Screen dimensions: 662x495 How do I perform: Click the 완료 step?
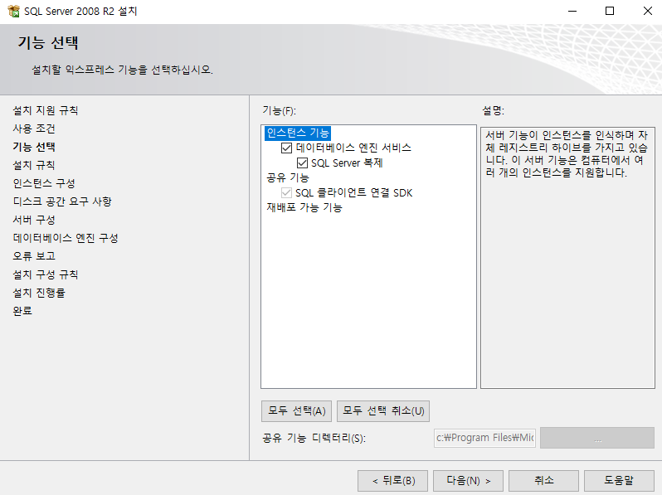(22, 311)
